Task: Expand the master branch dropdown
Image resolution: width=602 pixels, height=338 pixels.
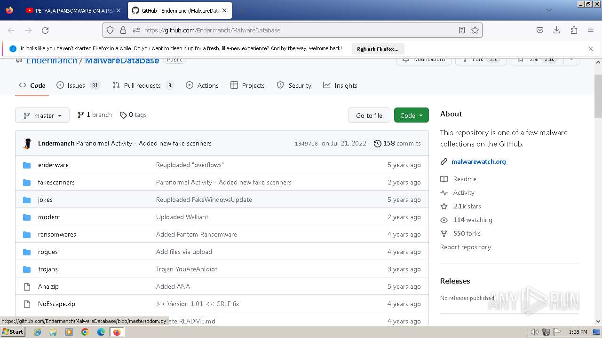Action: coord(42,115)
